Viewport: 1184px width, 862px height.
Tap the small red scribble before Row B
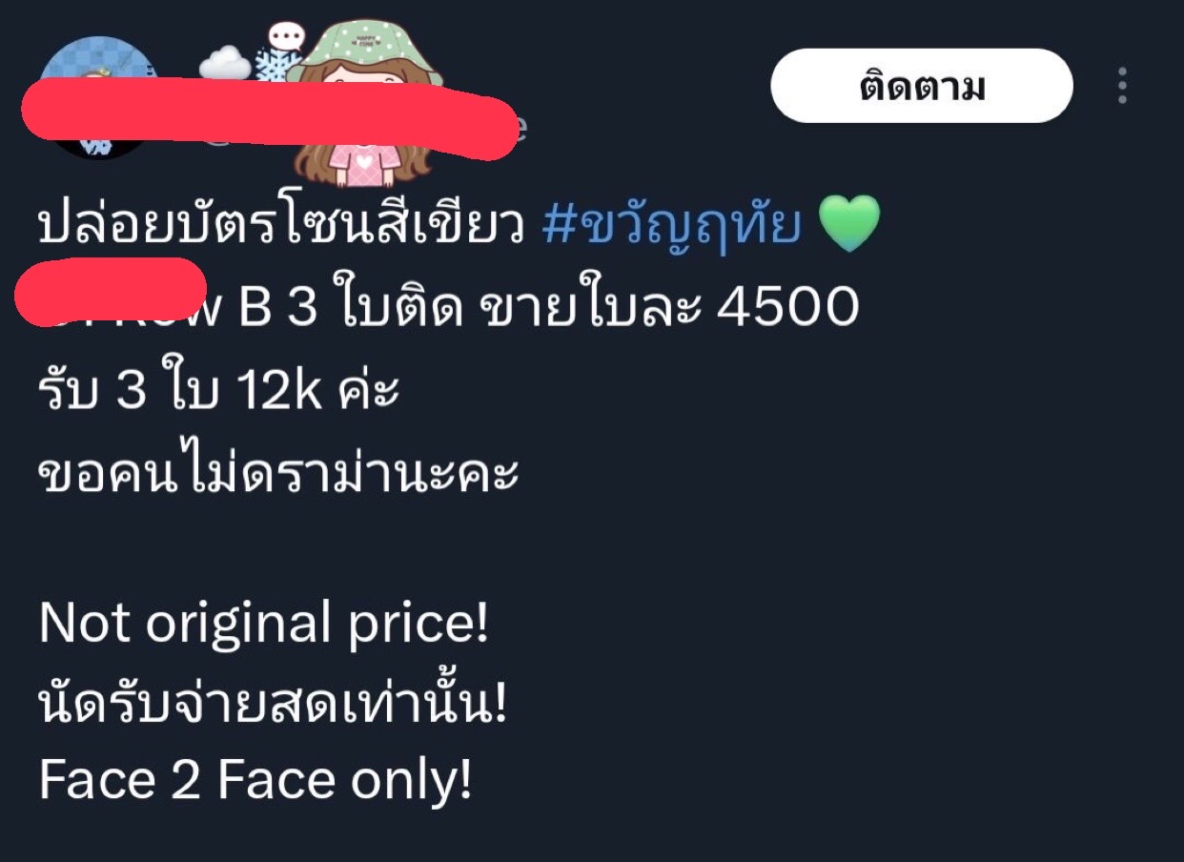click(110, 290)
